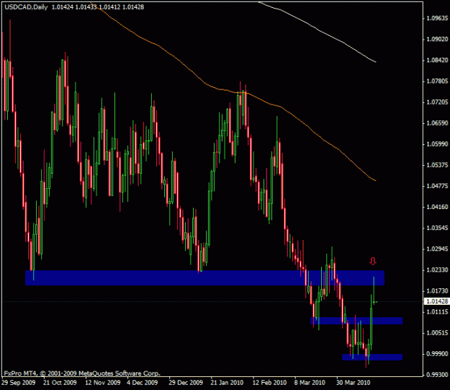The image size is (450, 390).
Task: Select the 1.05990 price axis label
Action: [x=437, y=144]
